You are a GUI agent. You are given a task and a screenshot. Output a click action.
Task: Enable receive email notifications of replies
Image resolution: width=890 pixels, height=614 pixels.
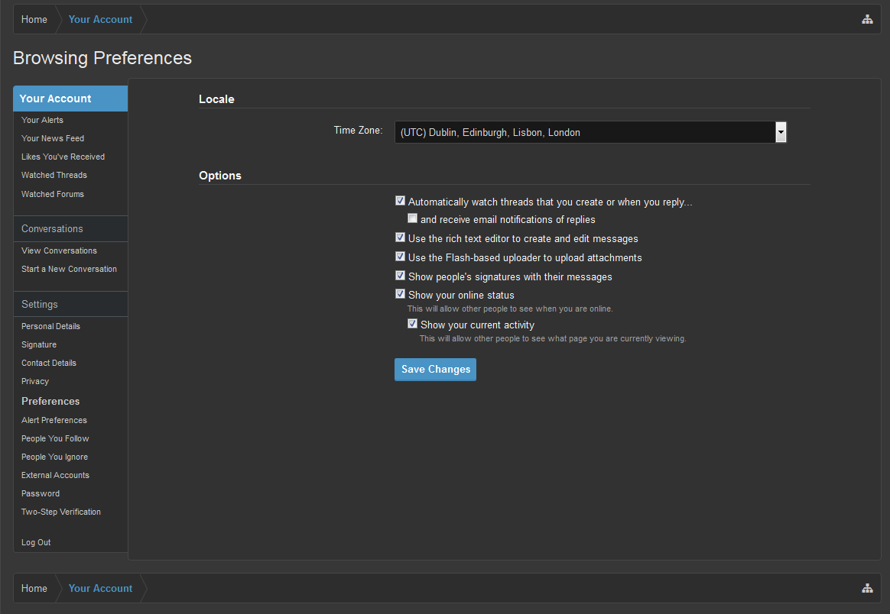[x=413, y=218]
